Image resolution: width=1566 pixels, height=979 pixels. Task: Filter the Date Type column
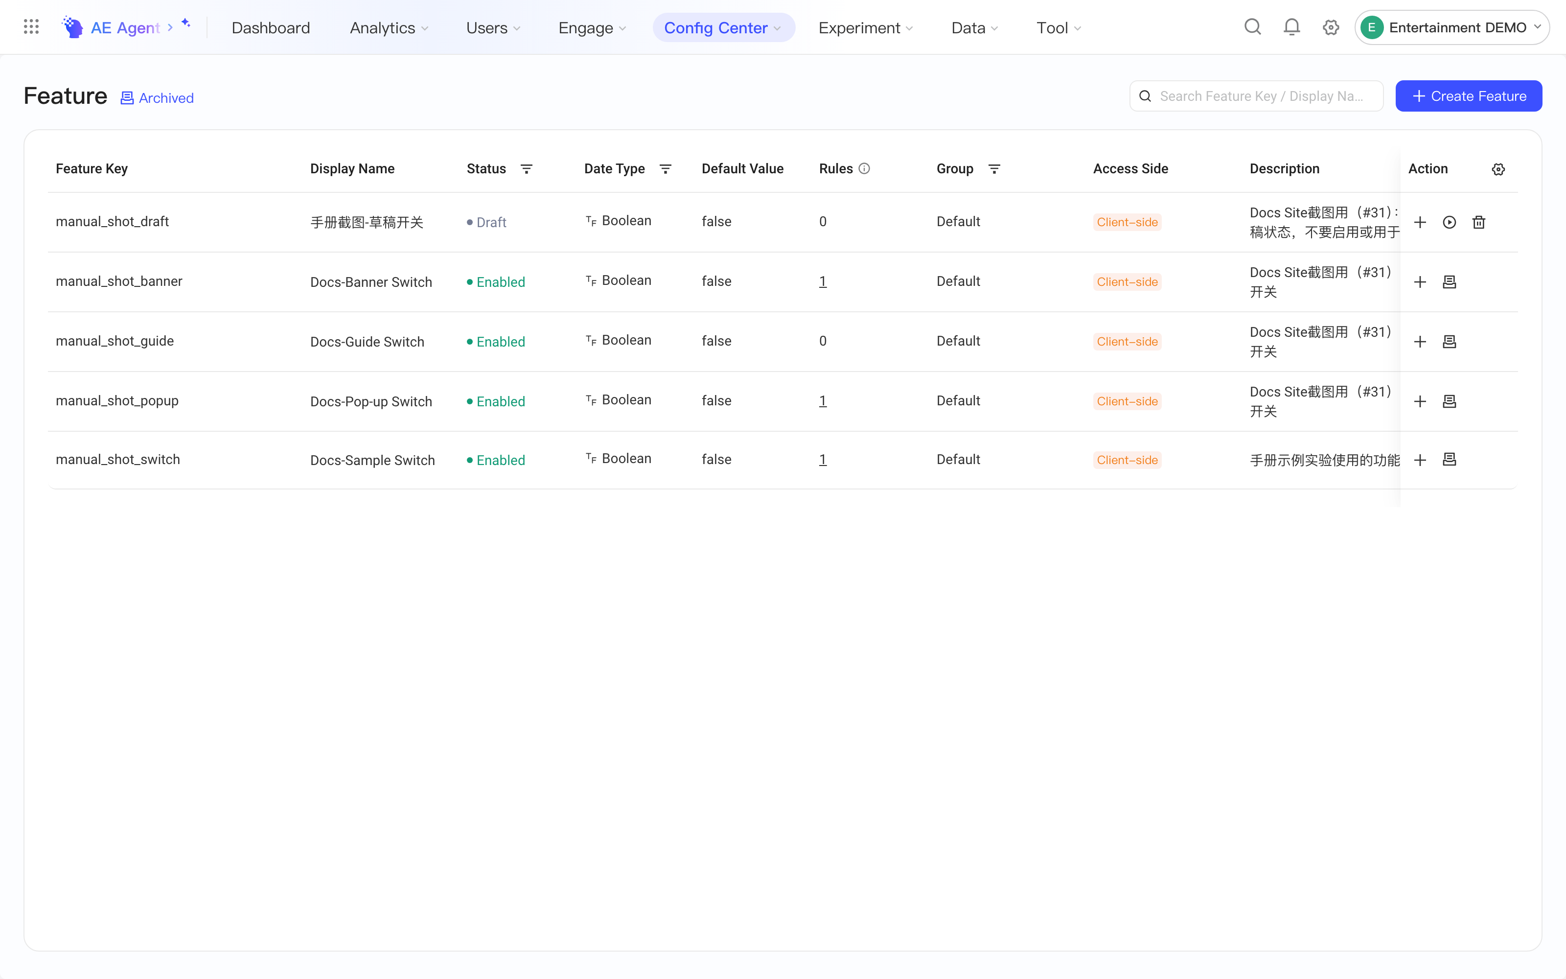(x=665, y=168)
